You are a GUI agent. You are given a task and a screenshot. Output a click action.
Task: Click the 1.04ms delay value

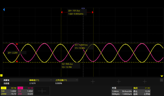115,91
